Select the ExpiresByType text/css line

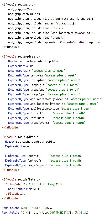pos(42,75)
